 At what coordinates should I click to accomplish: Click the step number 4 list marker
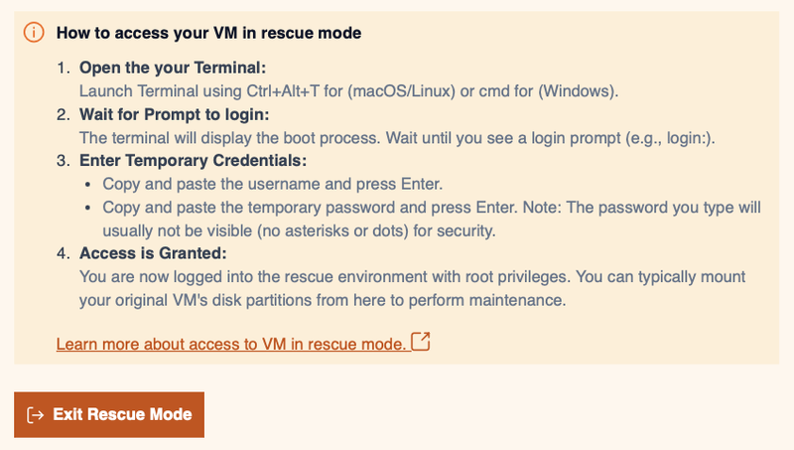pyautogui.click(x=64, y=253)
